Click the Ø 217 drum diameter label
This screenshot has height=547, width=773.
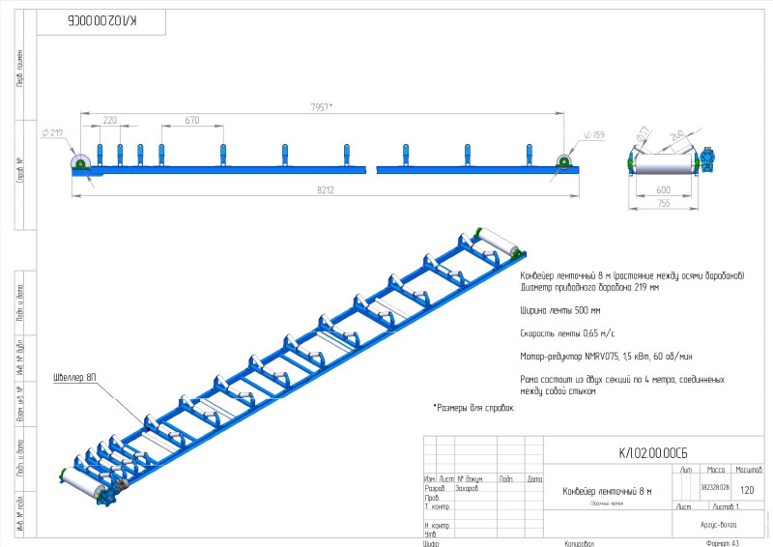tap(52, 132)
